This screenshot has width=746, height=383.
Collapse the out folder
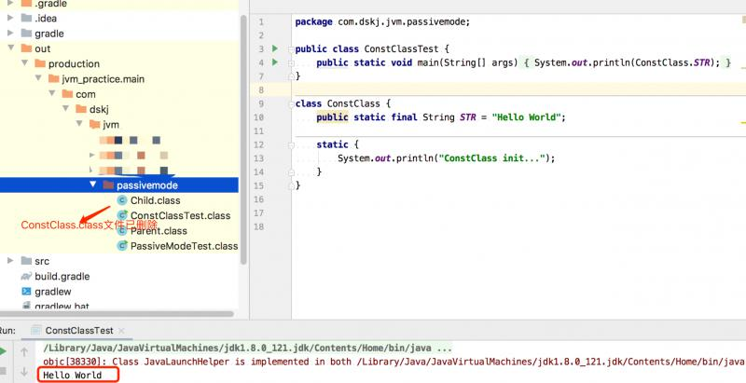point(11,48)
